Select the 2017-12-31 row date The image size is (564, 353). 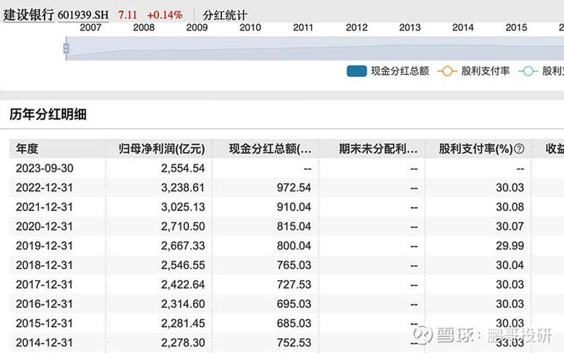coord(44,285)
